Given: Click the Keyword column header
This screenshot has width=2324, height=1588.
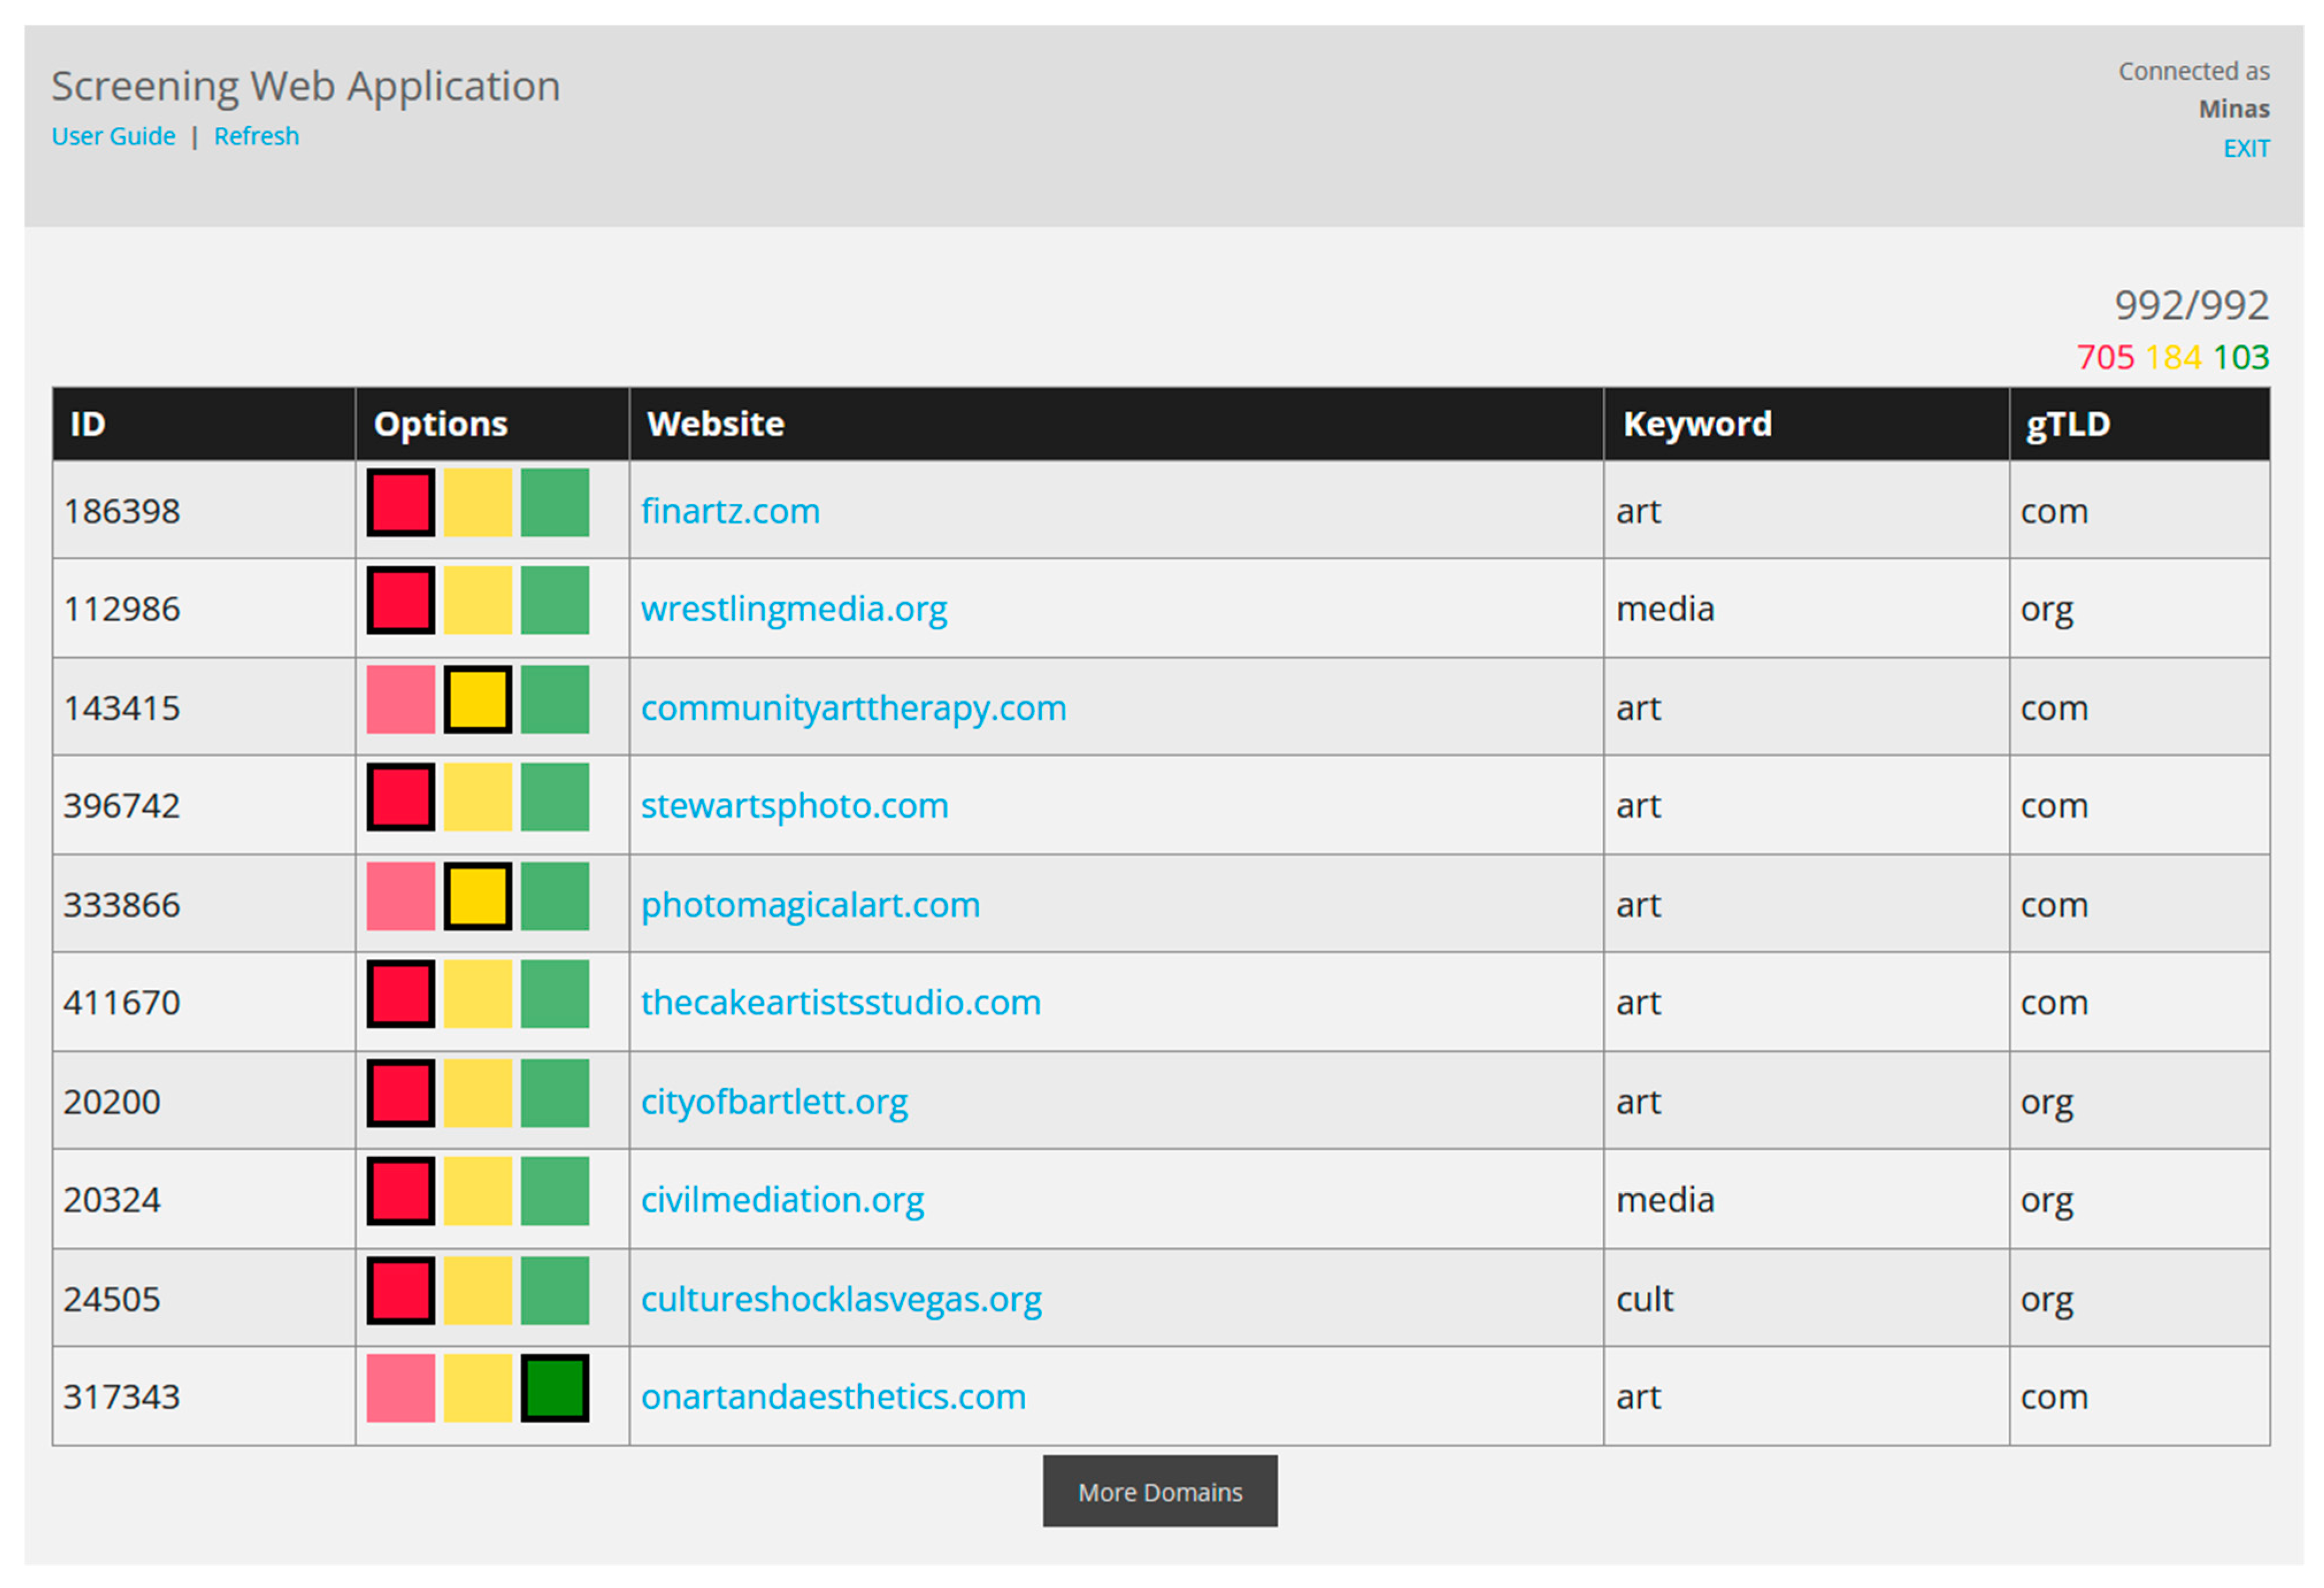Looking at the screenshot, I should 1696,424.
